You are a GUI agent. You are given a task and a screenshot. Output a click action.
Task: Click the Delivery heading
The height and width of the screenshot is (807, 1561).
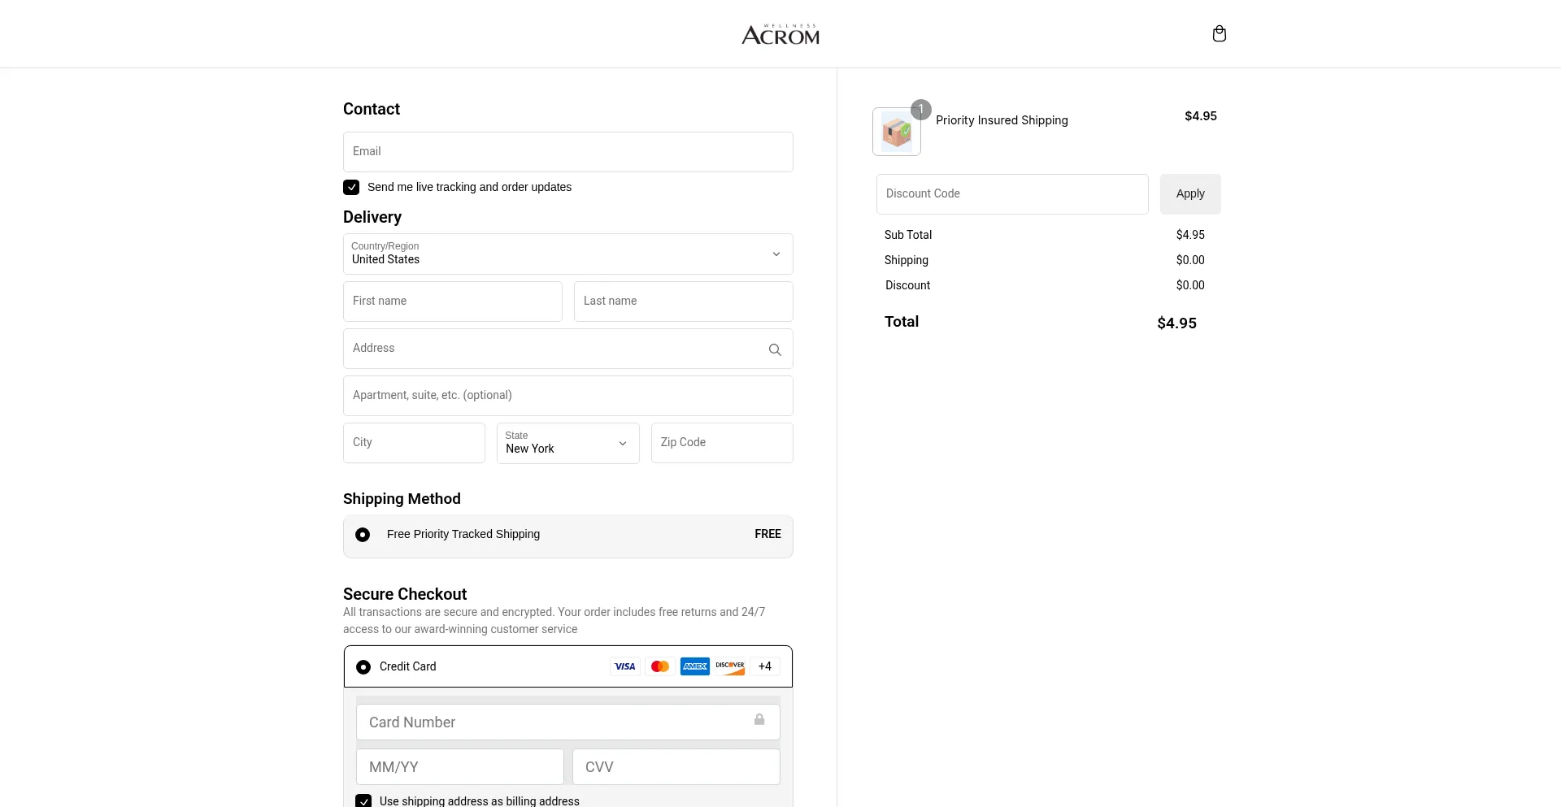(372, 217)
